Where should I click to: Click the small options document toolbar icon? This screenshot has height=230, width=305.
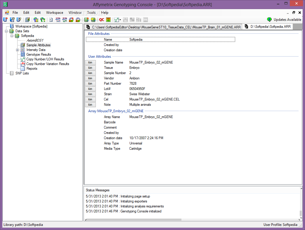click(x=51, y=20)
